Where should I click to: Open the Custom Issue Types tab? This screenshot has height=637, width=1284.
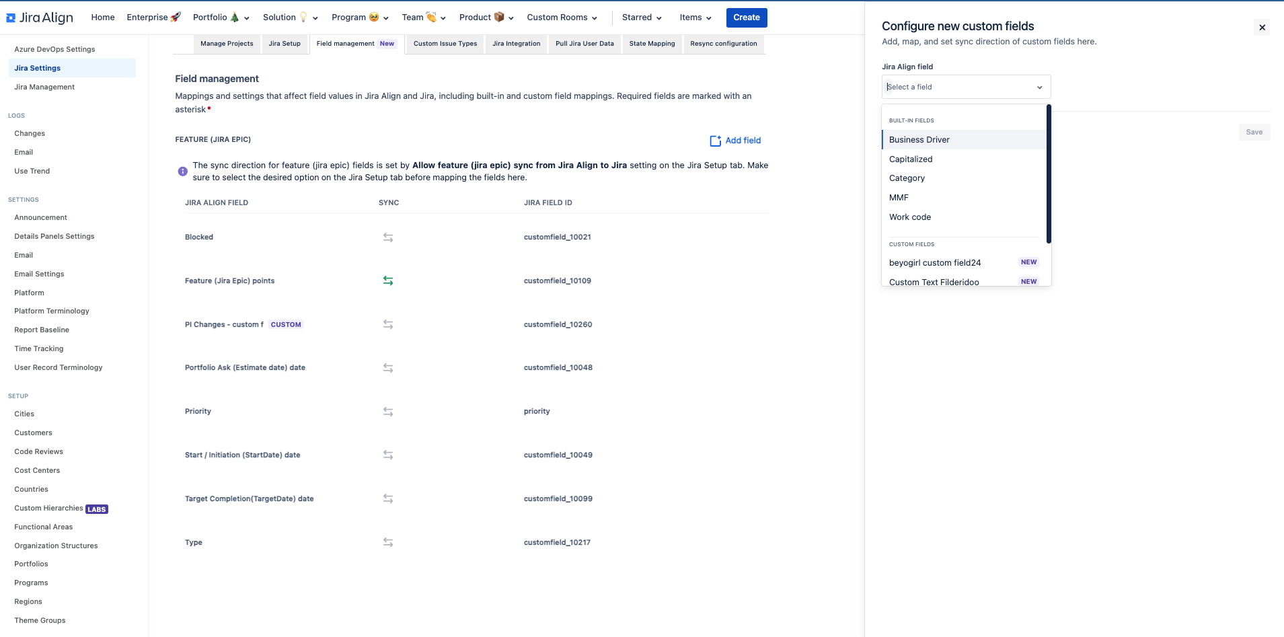tap(445, 44)
